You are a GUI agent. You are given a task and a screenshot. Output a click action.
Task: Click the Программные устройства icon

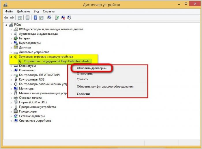click(16, 107)
